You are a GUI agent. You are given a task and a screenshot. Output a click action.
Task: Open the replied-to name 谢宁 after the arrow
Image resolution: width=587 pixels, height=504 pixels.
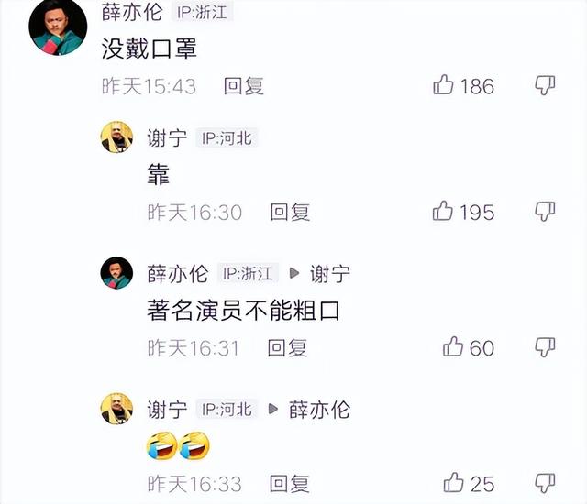[x=330, y=274]
